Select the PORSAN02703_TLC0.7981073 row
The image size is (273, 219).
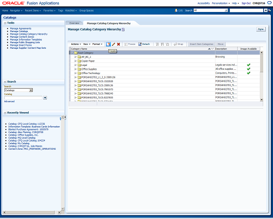point(165,89)
